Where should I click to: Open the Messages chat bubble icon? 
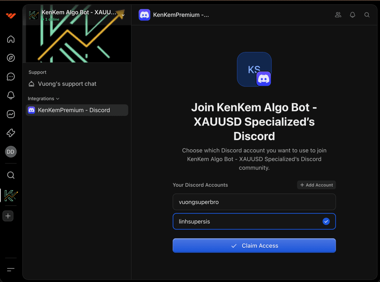pyautogui.click(x=11, y=77)
